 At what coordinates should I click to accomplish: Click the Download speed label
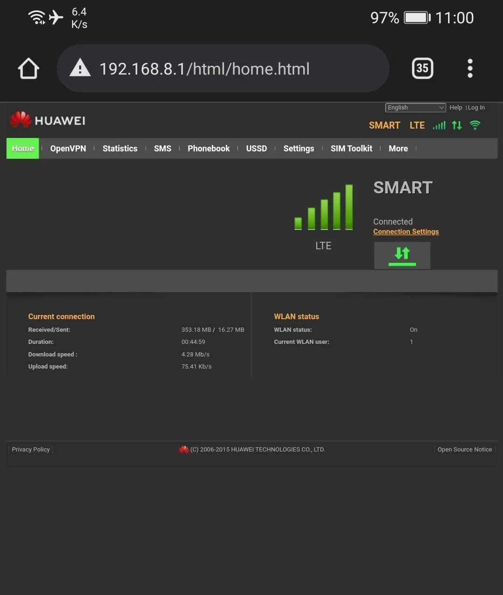click(x=53, y=354)
